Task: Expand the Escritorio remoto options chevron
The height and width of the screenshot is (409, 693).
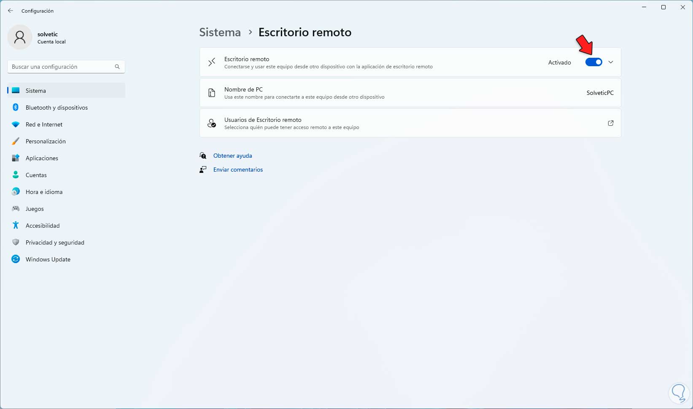Action: click(610, 62)
